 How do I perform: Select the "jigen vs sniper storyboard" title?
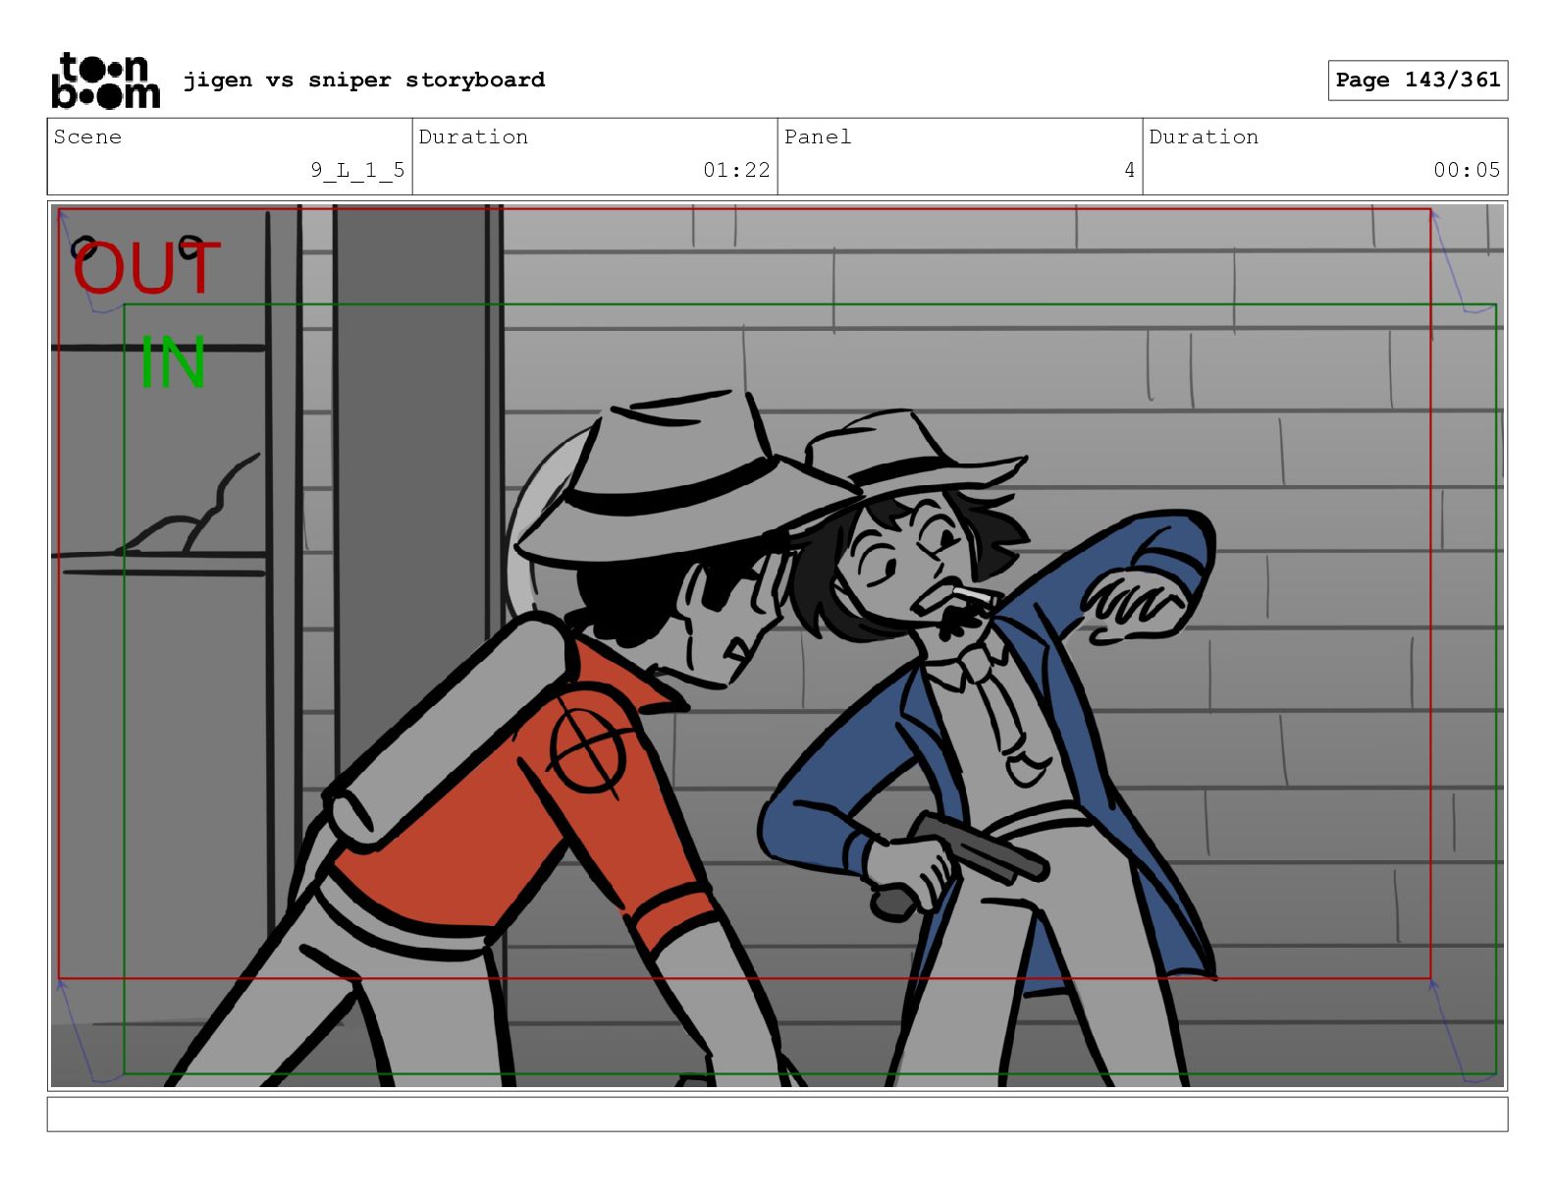coord(364,80)
